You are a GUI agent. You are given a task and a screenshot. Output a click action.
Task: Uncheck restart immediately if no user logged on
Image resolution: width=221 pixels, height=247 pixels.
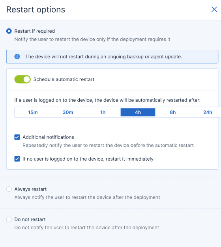pos(17,159)
